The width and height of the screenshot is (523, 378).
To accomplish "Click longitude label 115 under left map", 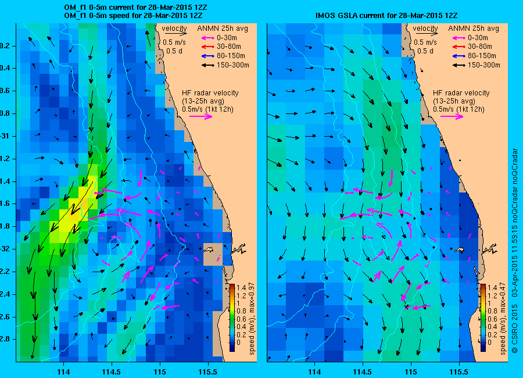I will pos(160,372).
